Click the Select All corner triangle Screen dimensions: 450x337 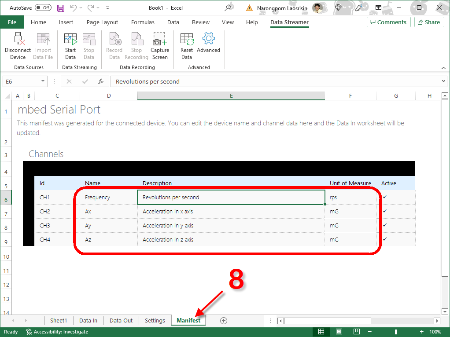[8, 96]
